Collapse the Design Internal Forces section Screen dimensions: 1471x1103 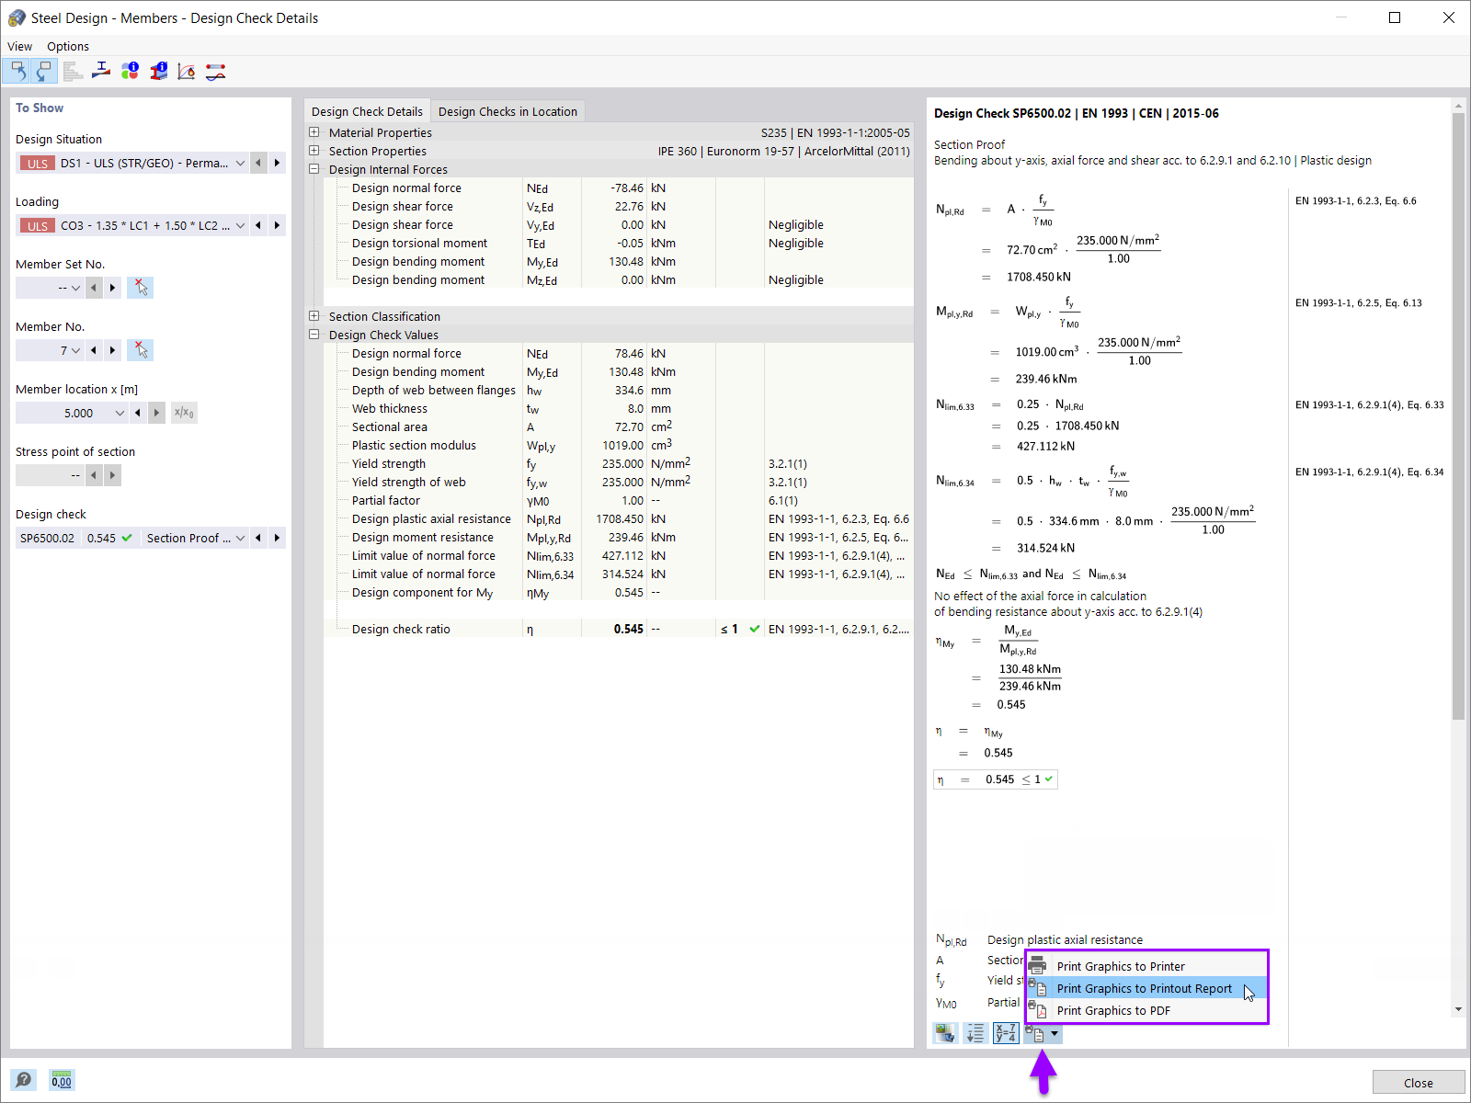pyautogui.click(x=314, y=169)
